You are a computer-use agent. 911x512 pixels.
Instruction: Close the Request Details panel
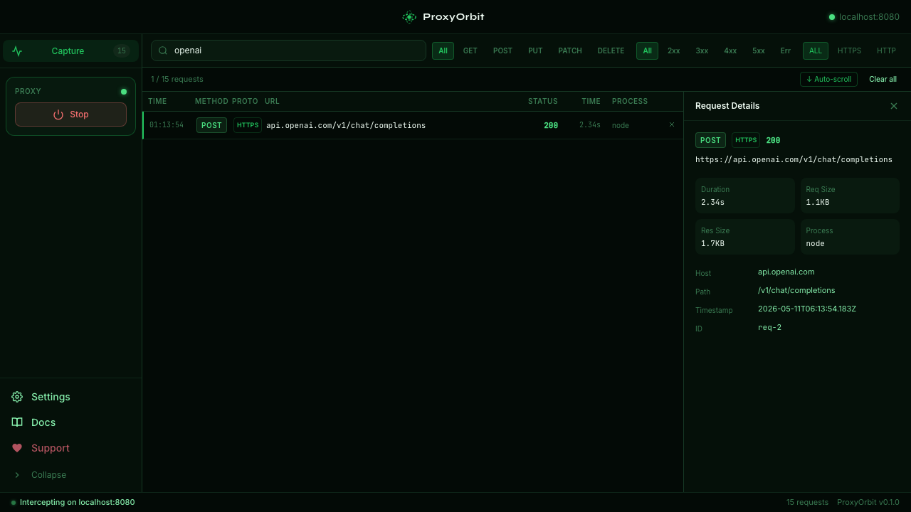894,106
